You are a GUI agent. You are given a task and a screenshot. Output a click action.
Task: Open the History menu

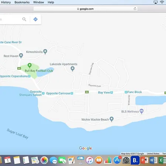point(6,2)
